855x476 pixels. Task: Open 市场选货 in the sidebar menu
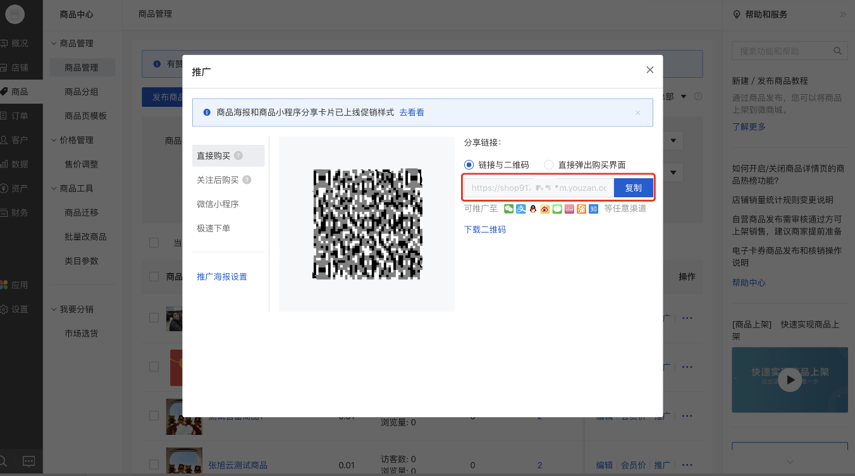[82, 333]
